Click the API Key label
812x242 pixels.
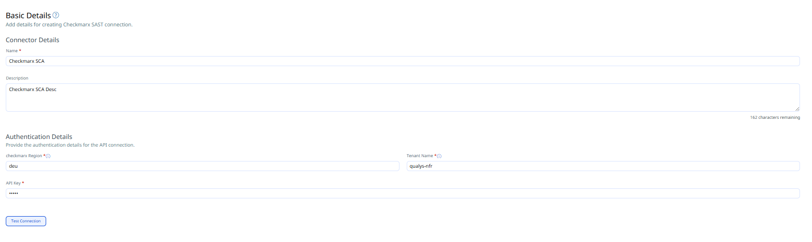tap(13, 183)
